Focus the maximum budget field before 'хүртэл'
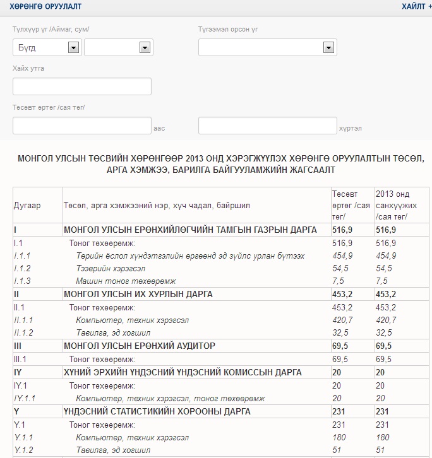The height and width of the screenshot is (458, 432). [x=268, y=126]
